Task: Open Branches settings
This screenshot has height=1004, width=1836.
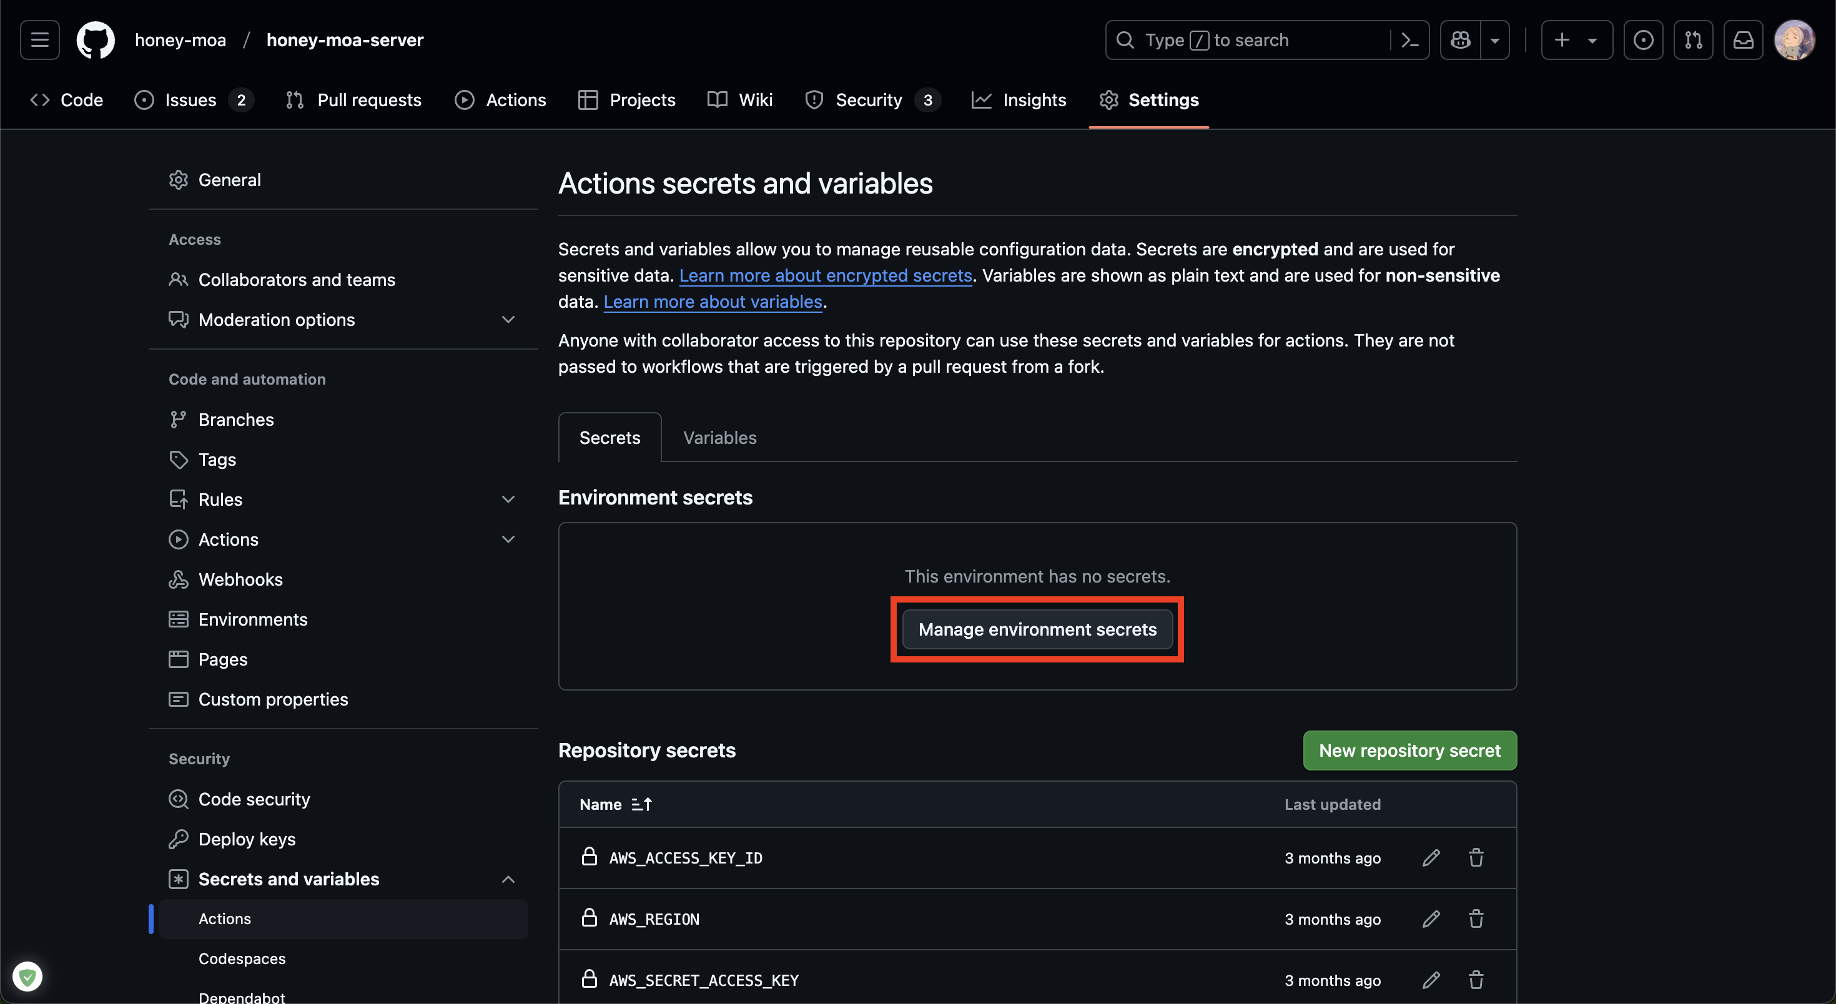Action: click(343, 419)
